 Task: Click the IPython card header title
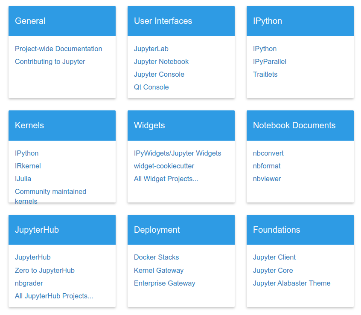(x=268, y=21)
